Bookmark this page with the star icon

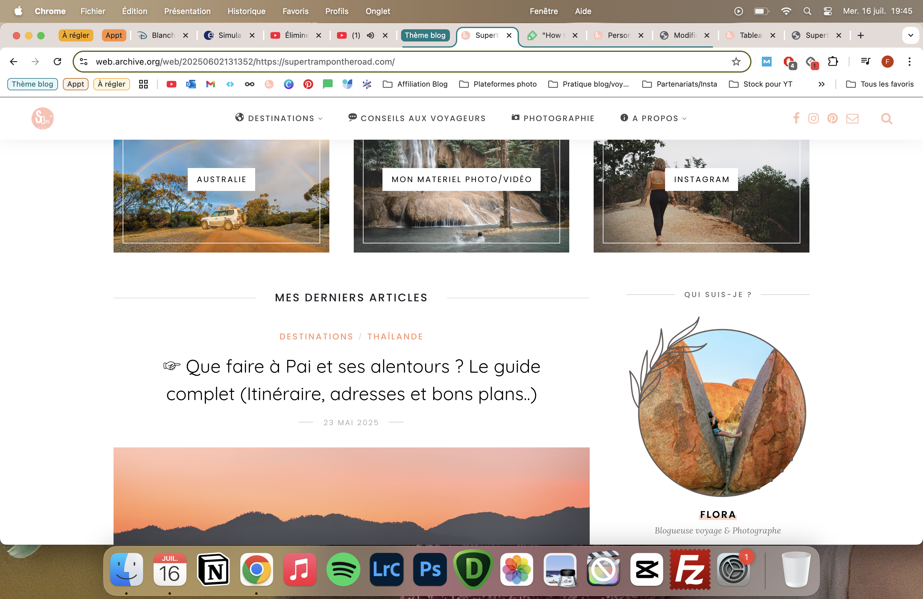(736, 62)
